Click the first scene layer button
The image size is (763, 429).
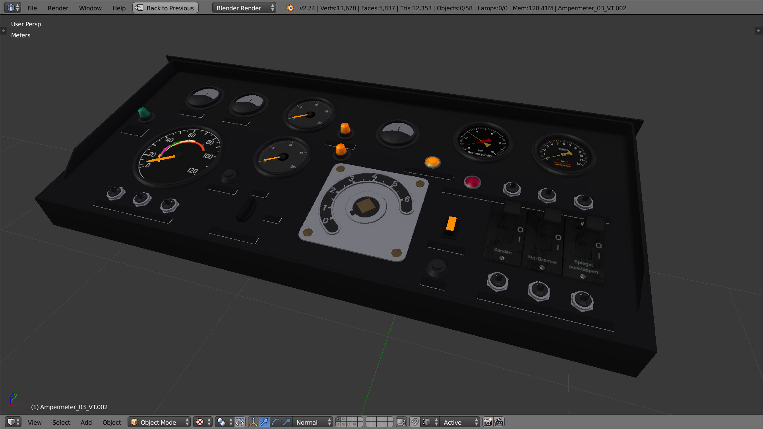pos(338,419)
